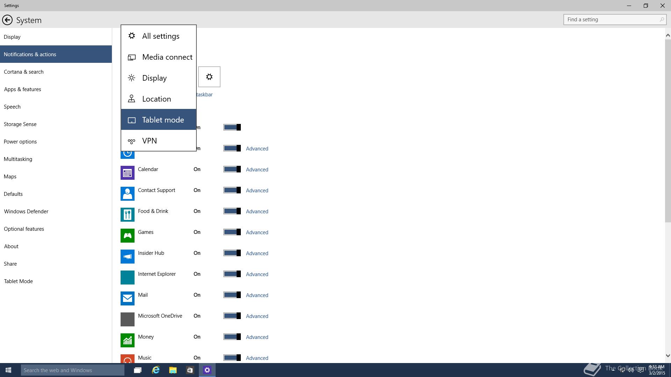Click the volume tray icon

coord(631,370)
